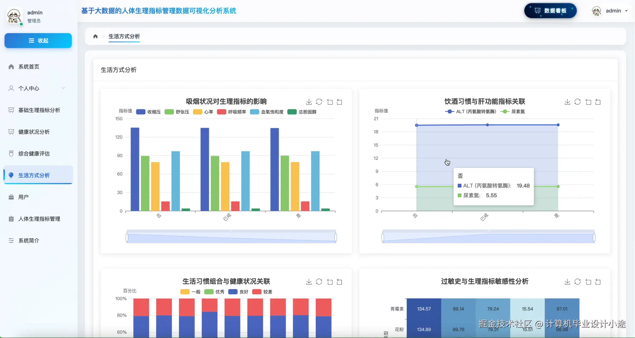Screen dimensions: 635x338
Task: Click heatmap cell with value 89.76
Action: (458, 329)
